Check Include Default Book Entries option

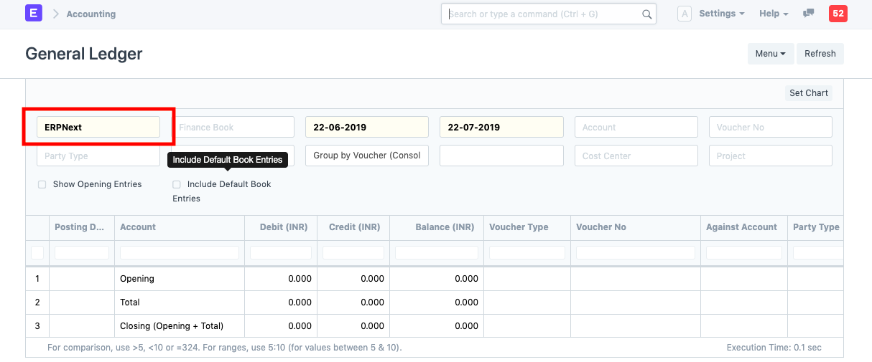pos(177,185)
